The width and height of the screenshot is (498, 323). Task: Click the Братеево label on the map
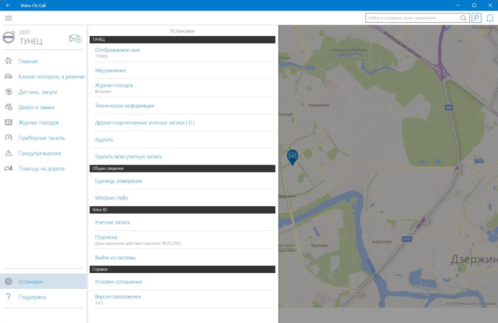click(320, 245)
